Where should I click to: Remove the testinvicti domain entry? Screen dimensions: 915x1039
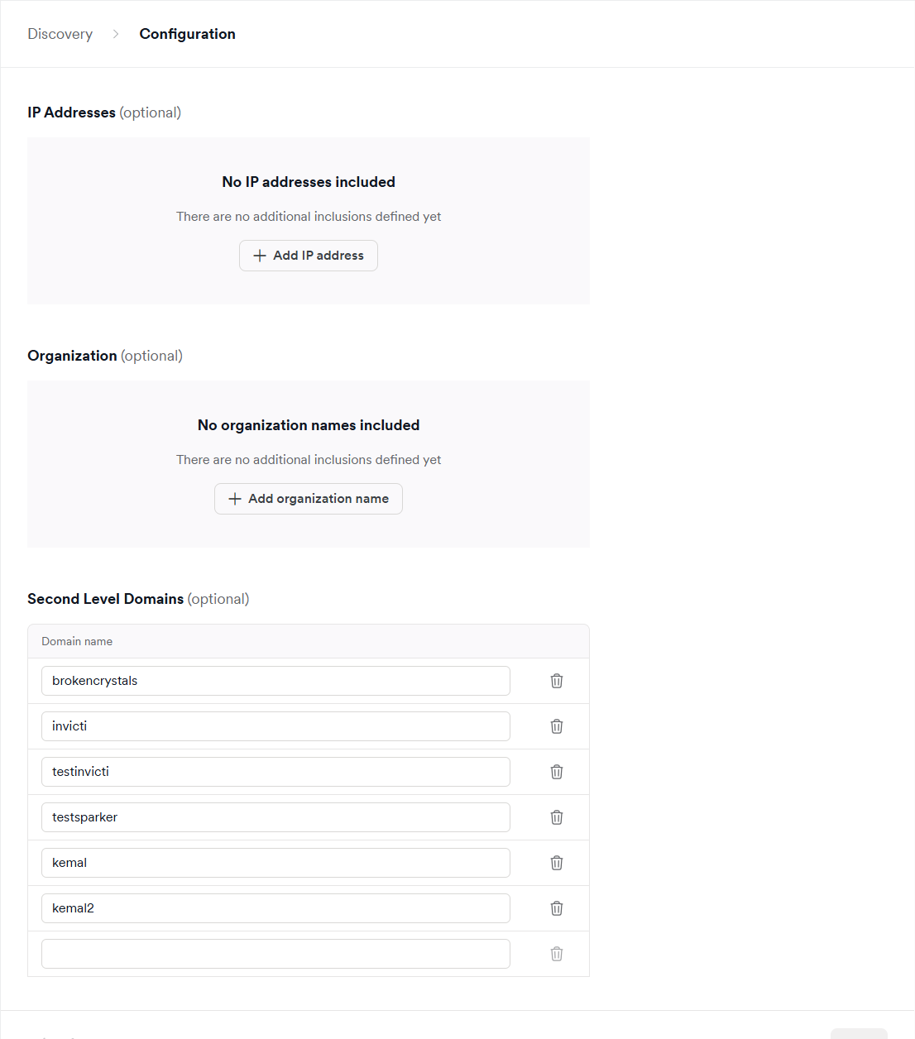[x=557, y=772]
